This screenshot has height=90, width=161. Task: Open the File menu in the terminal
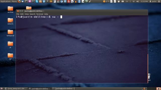[18, 14]
